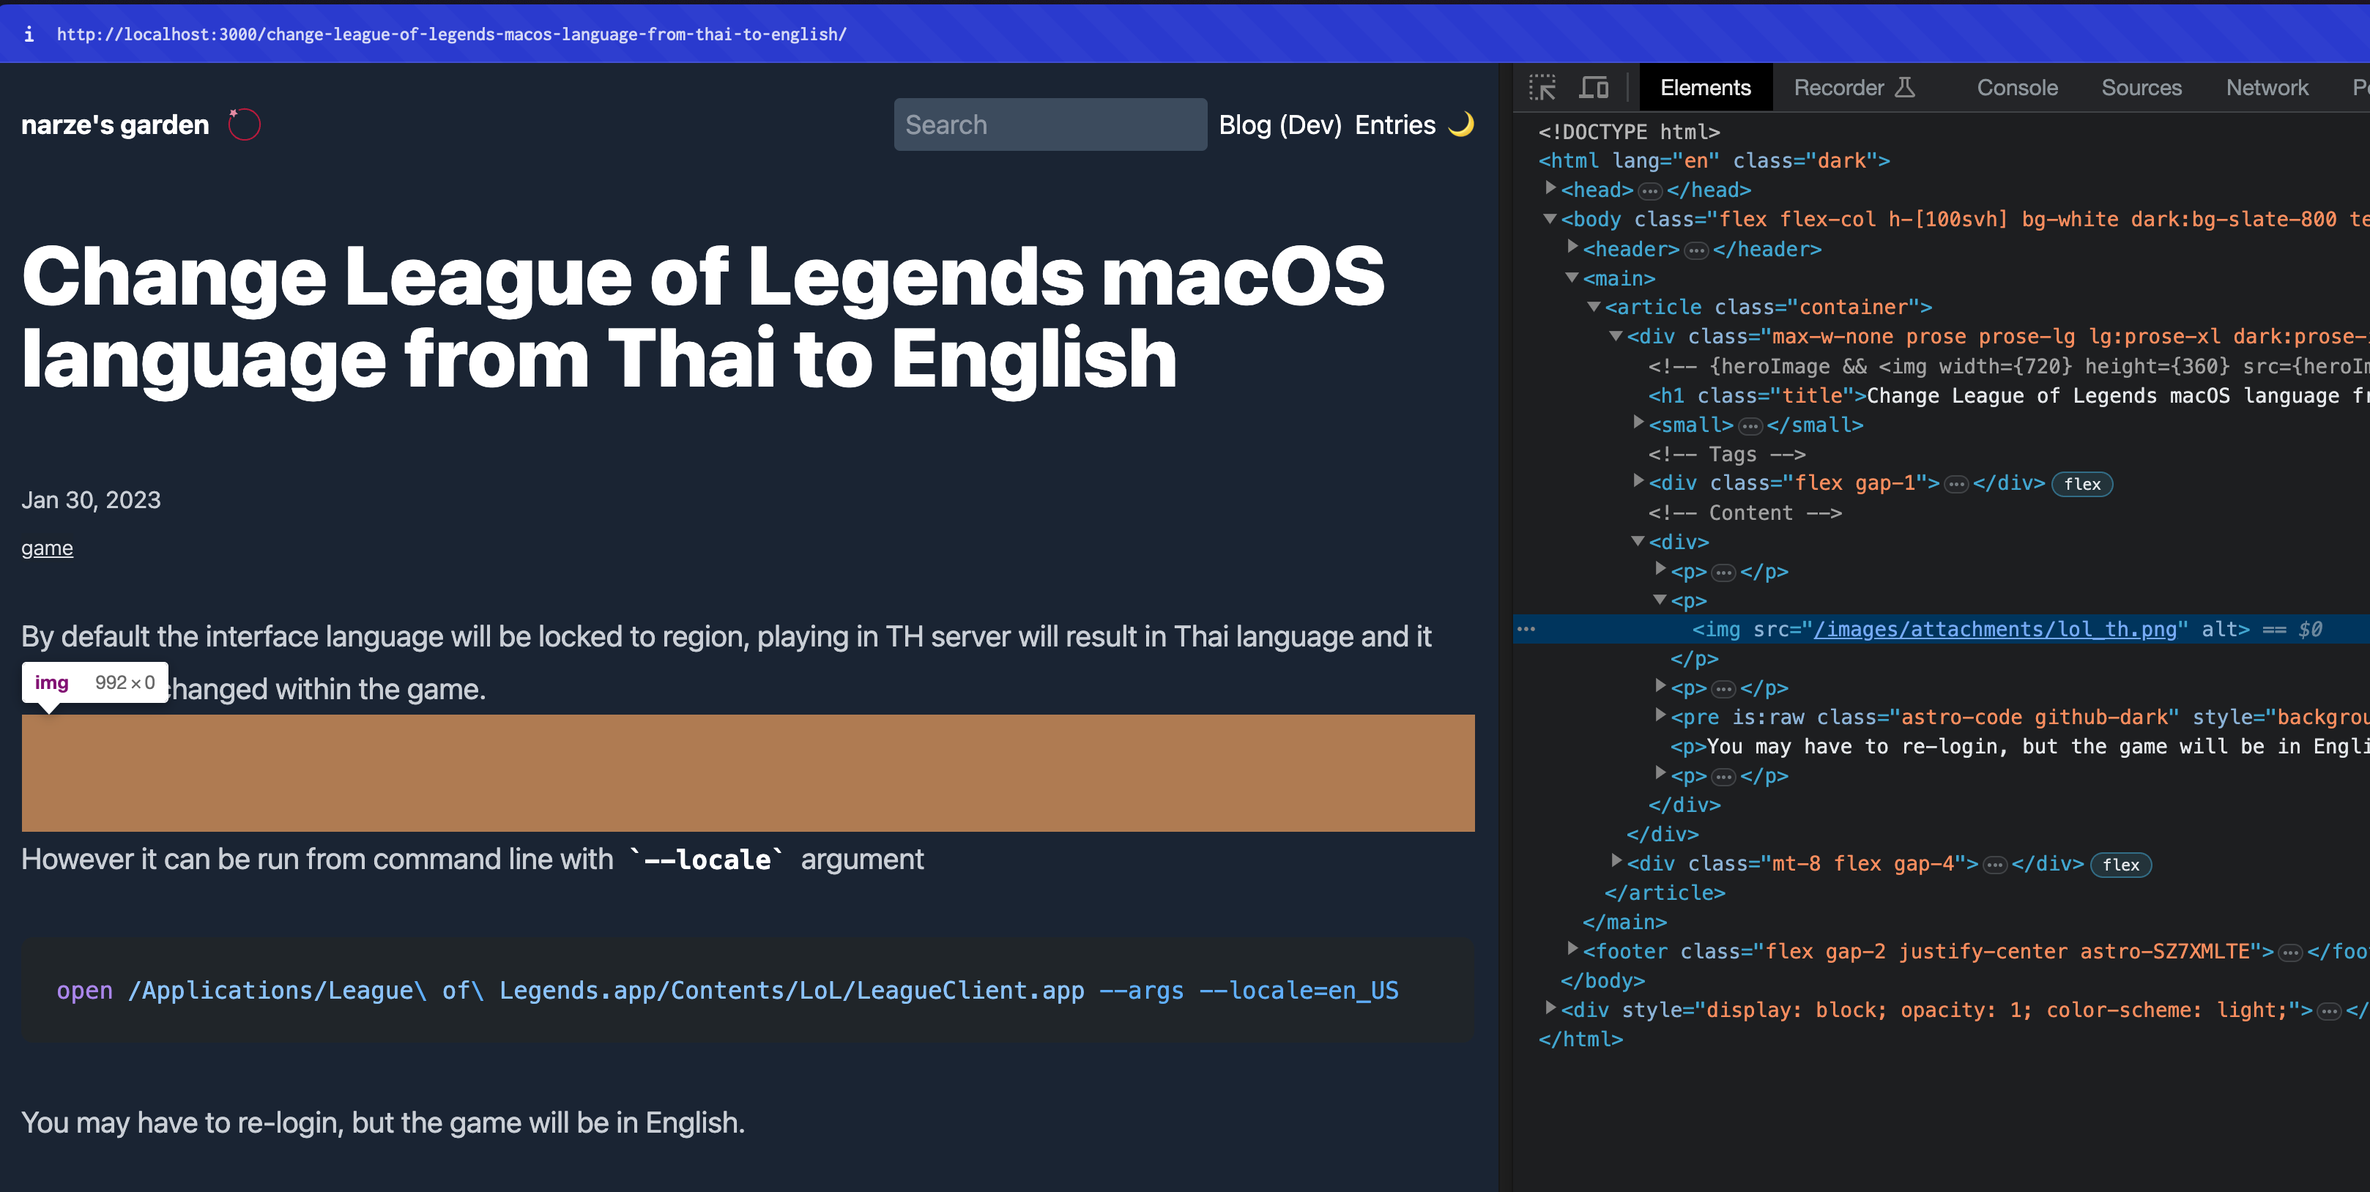Click the three-dot gutter on selected img row

(1526, 629)
